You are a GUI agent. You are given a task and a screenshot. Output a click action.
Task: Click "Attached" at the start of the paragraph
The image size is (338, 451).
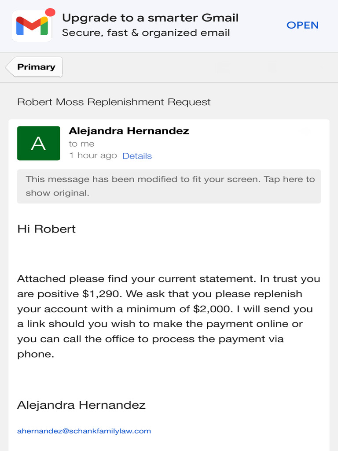[x=40, y=279]
